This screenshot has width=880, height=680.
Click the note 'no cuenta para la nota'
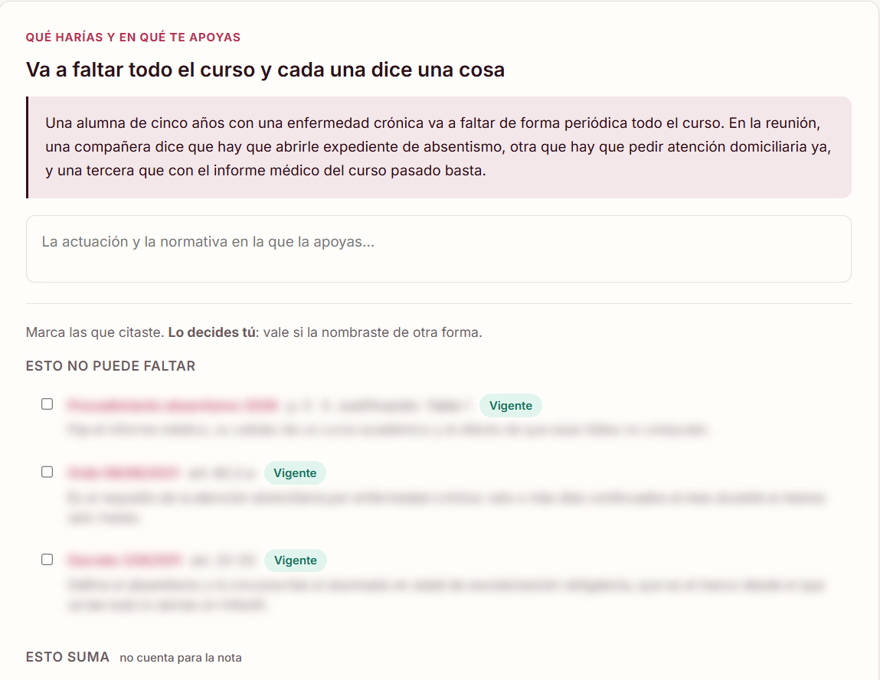click(181, 658)
